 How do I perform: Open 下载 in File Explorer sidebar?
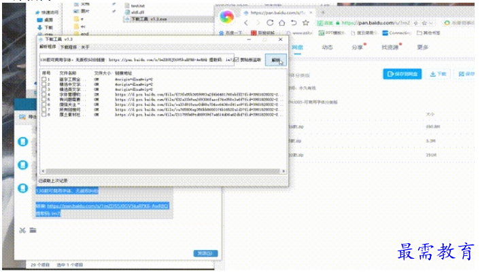click(46, 28)
